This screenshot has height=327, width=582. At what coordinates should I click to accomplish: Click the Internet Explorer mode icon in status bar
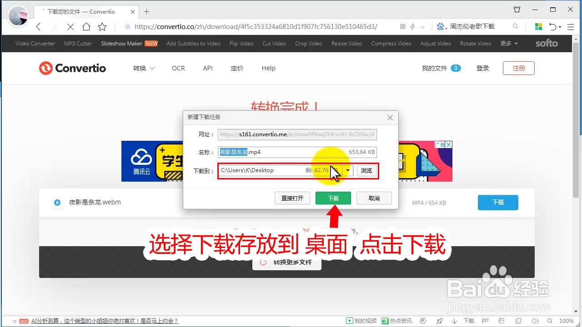coord(502,321)
